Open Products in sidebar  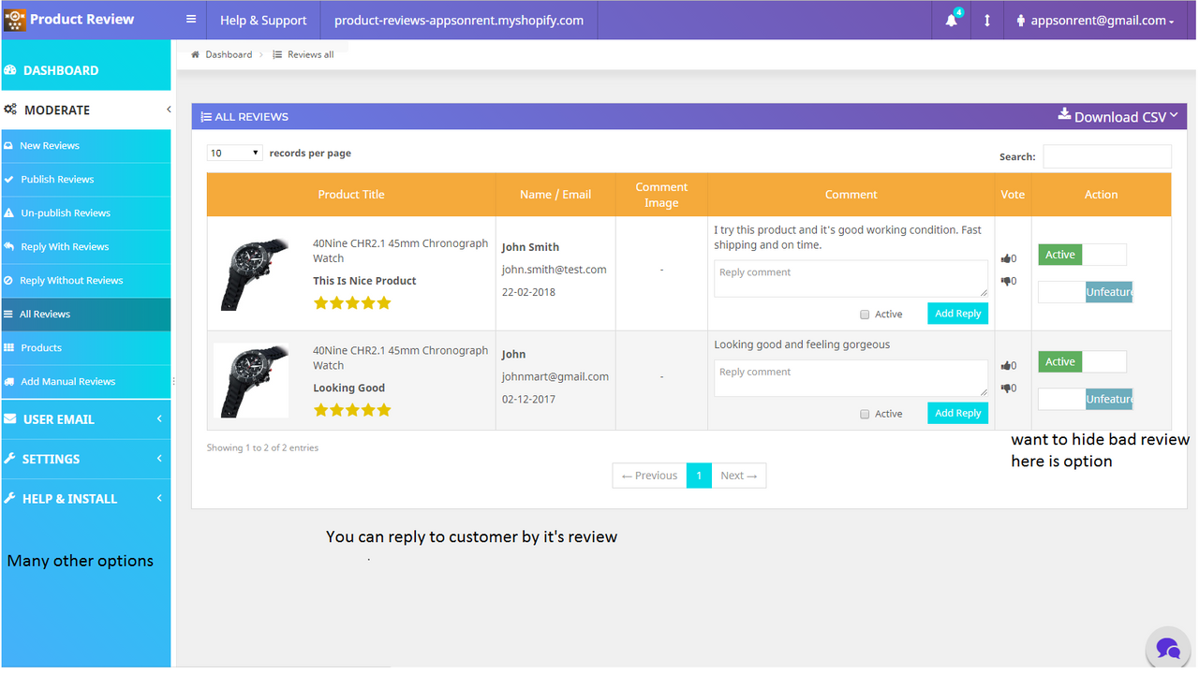86,348
